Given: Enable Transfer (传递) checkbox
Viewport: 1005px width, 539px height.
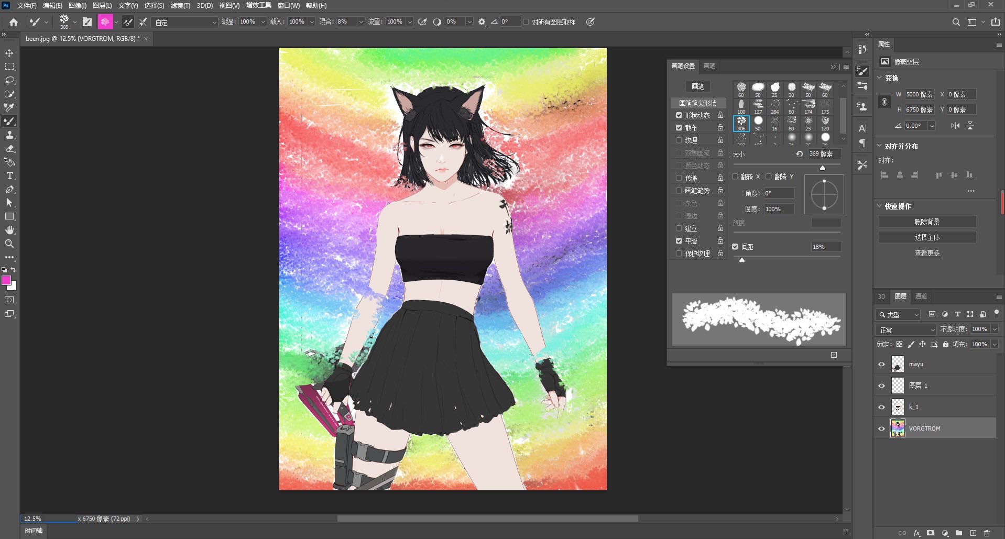Looking at the screenshot, I should point(679,178).
